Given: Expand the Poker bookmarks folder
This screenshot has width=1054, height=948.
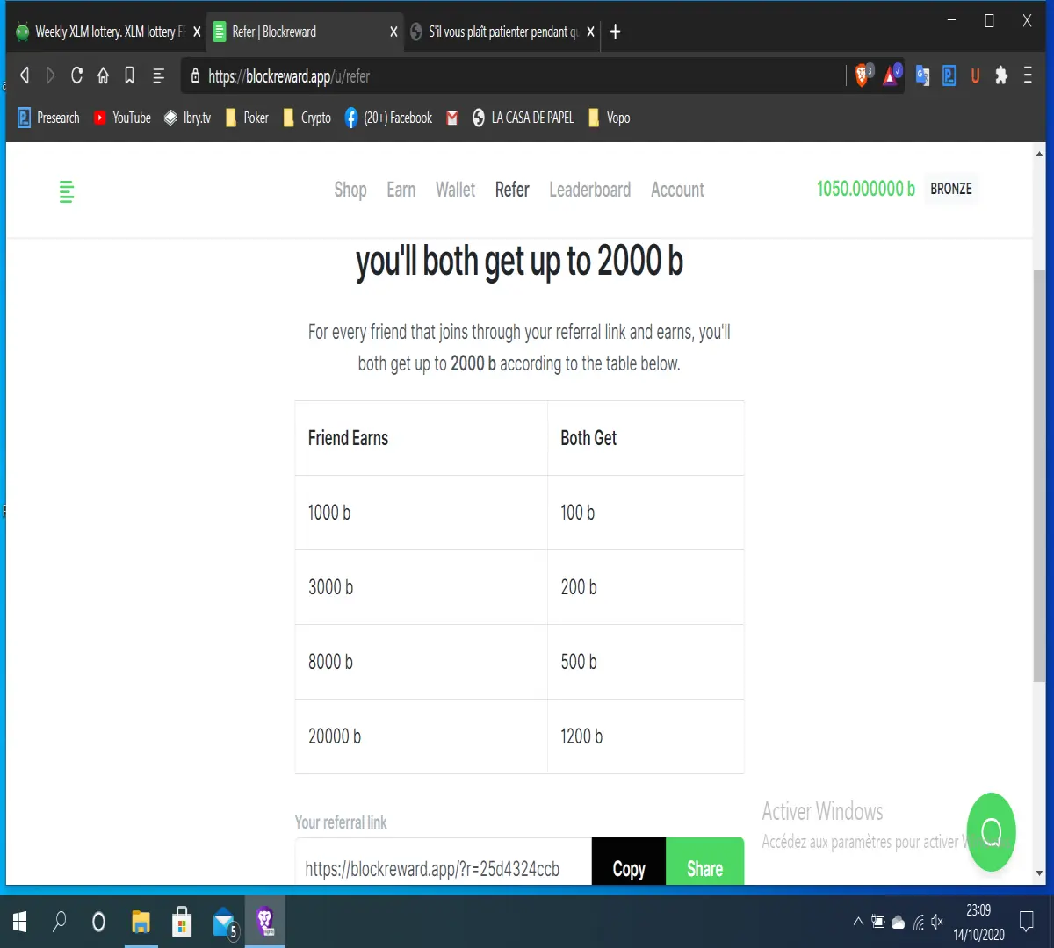Looking at the screenshot, I should click(x=247, y=118).
